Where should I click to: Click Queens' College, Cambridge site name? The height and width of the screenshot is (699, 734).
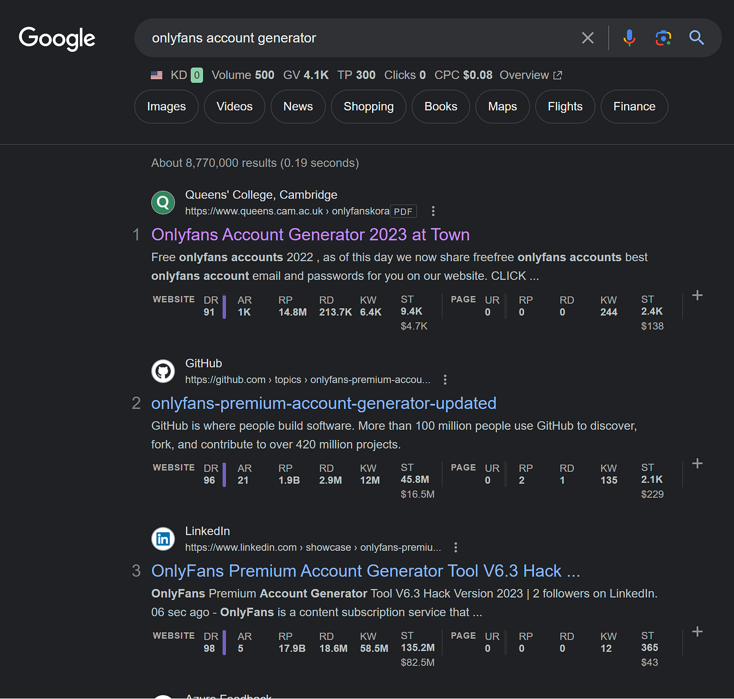(x=261, y=195)
